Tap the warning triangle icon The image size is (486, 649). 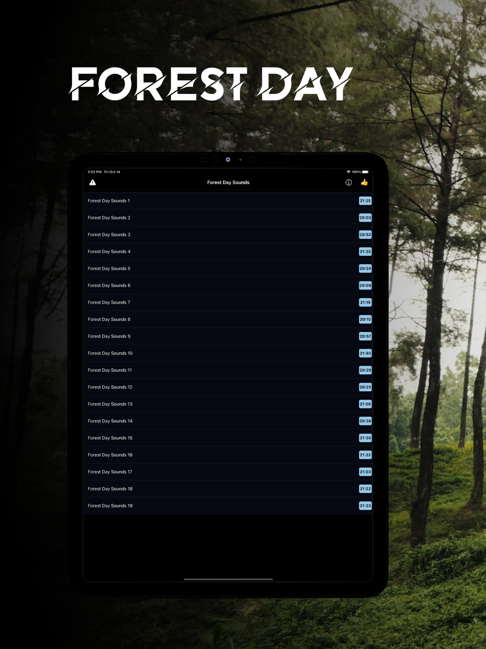[x=92, y=182]
